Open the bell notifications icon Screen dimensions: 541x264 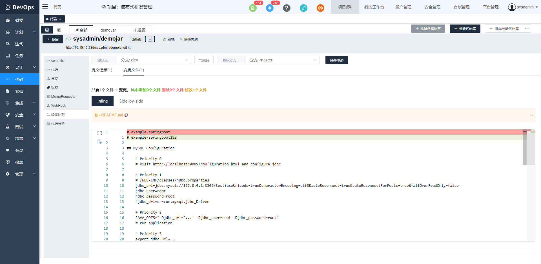tap(270, 8)
